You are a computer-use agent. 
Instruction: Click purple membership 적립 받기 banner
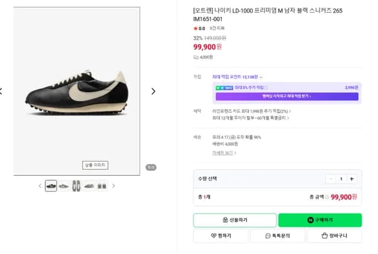(x=287, y=96)
